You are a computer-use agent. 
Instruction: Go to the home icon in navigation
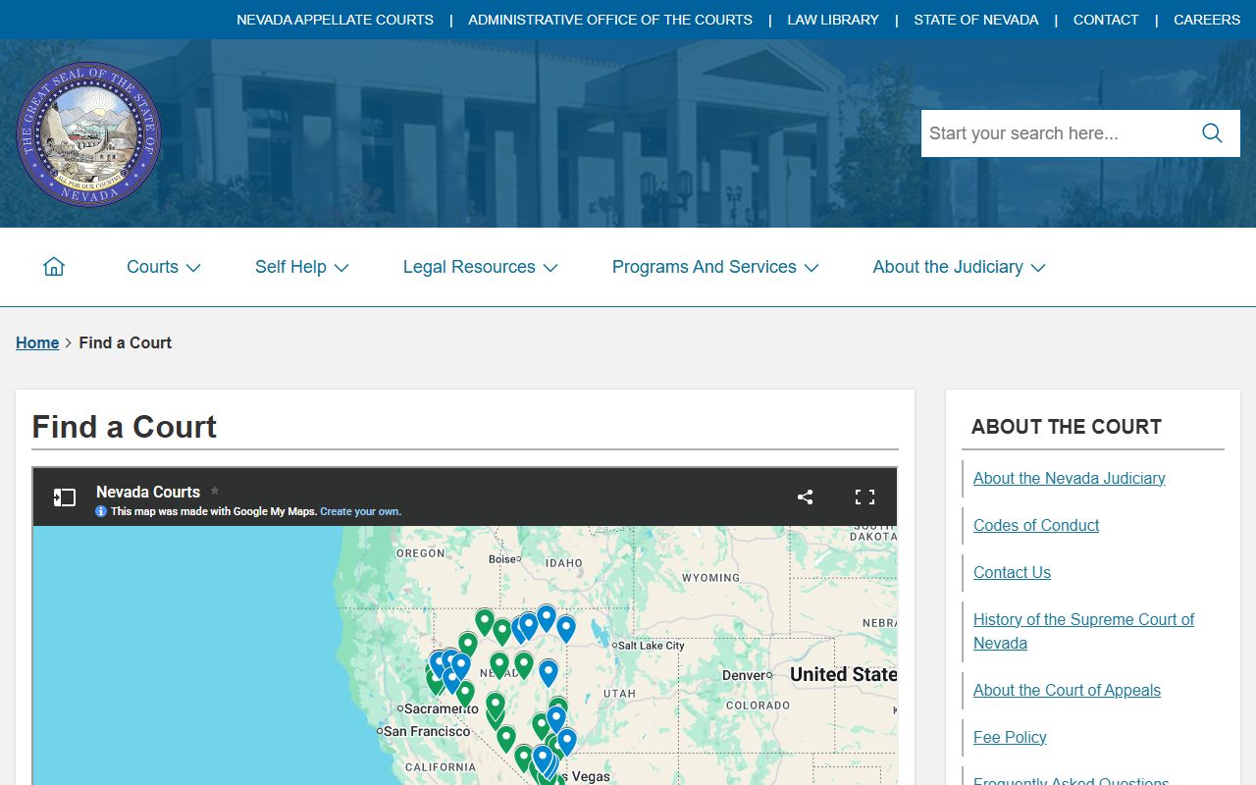(x=54, y=267)
